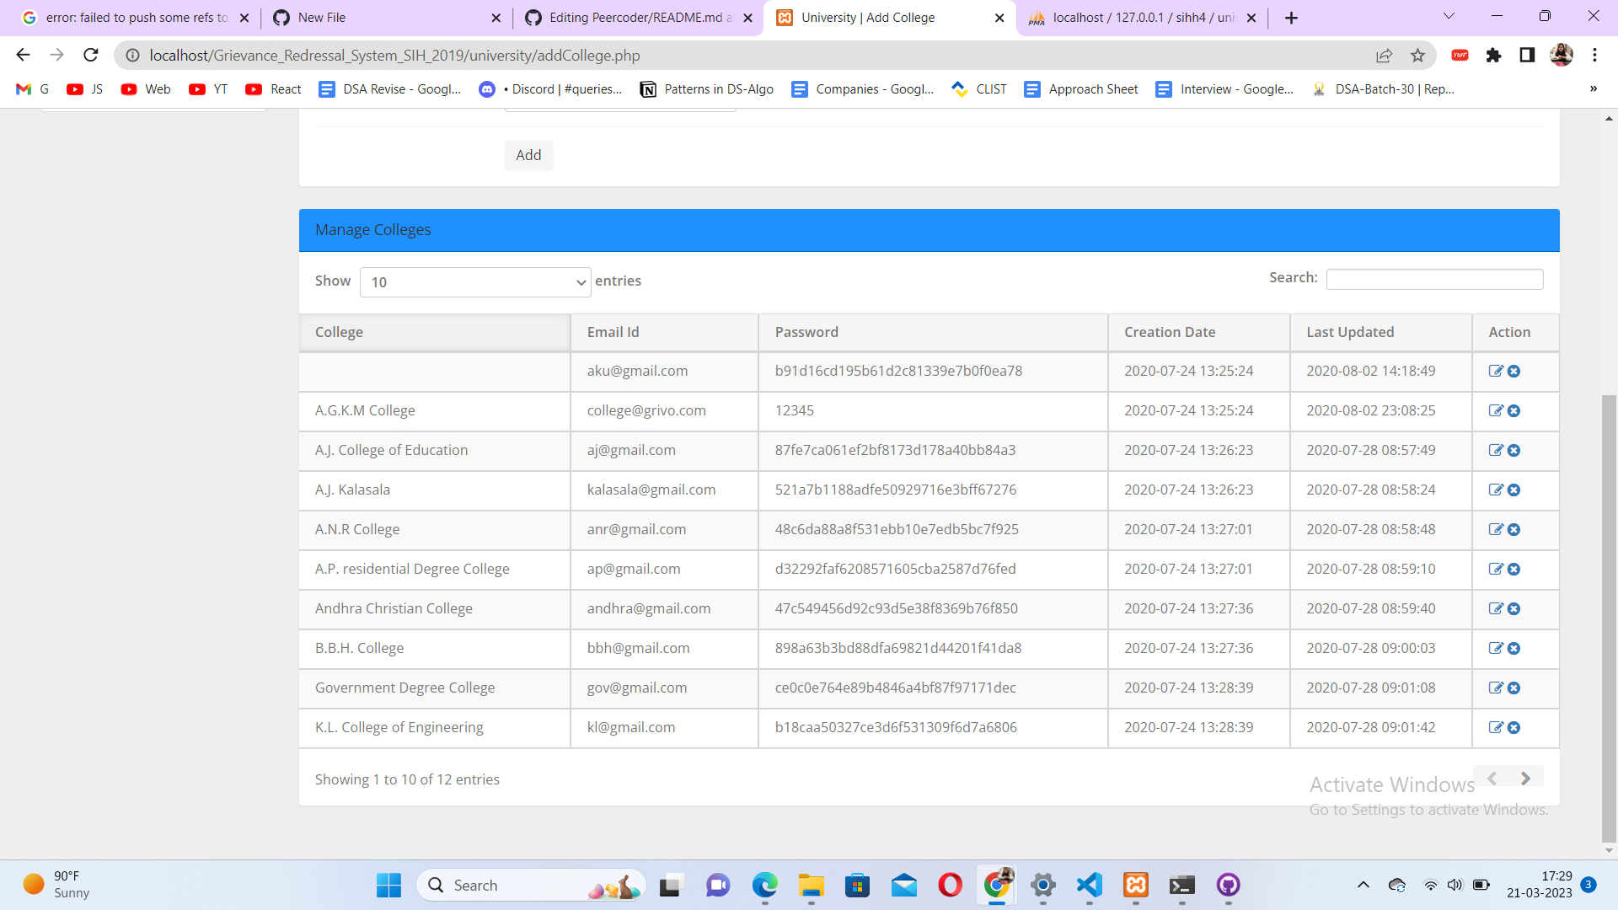Click inside the Search input field
This screenshot has height=910, width=1618.
[1434, 278]
